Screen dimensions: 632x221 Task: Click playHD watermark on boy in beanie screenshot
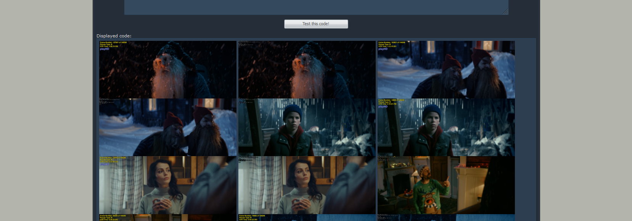point(383,107)
